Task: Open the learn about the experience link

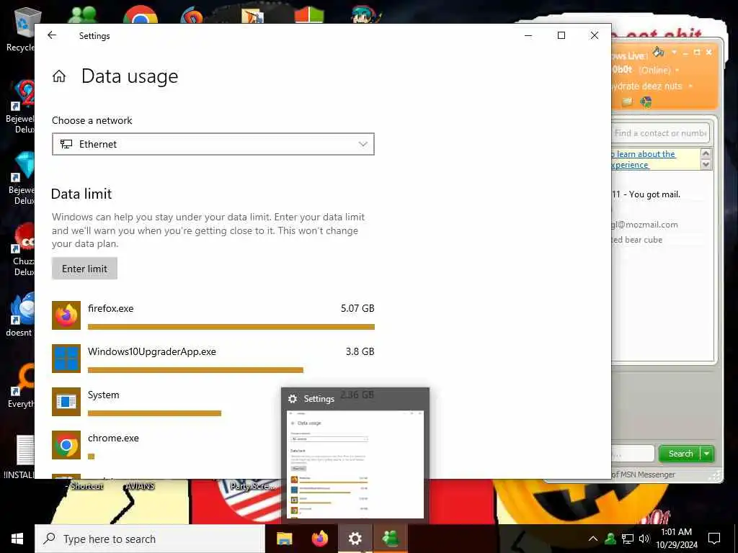Action: point(644,159)
